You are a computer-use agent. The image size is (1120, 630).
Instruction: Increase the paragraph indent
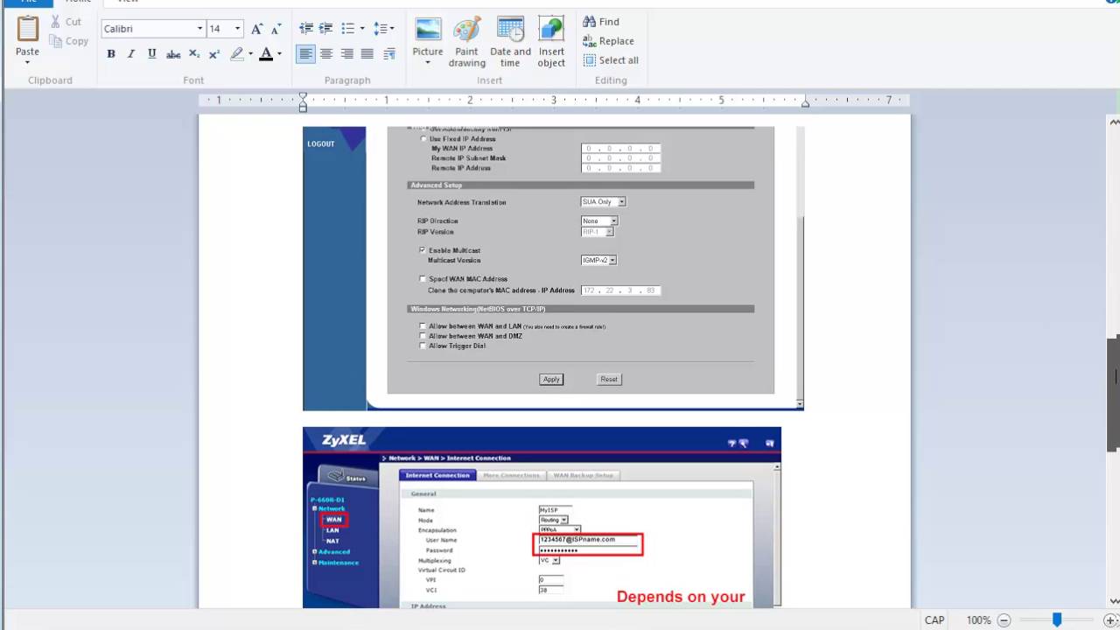tap(325, 29)
